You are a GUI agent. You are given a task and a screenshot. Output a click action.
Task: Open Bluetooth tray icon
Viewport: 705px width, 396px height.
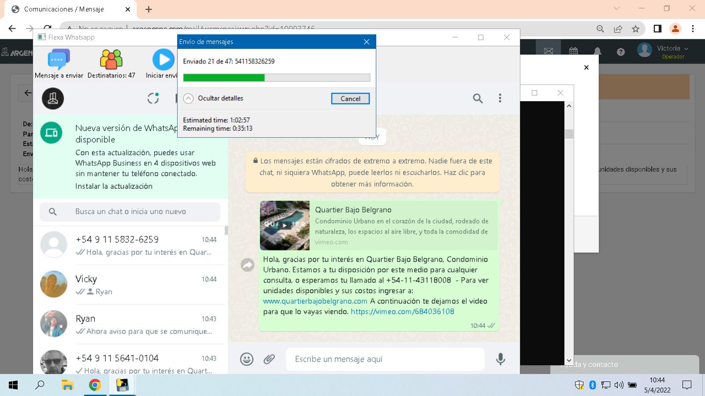pyautogui.click(x=593, y=385)
